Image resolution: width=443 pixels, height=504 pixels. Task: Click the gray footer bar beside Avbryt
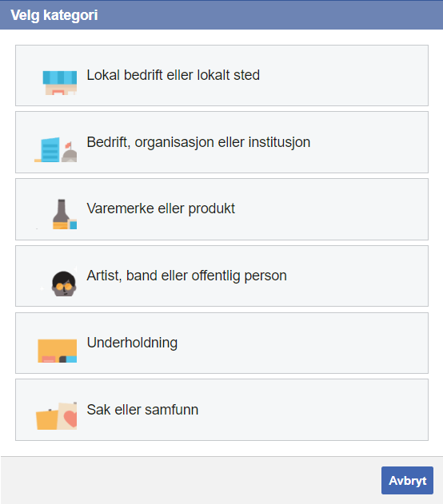[x=191, y=480]
